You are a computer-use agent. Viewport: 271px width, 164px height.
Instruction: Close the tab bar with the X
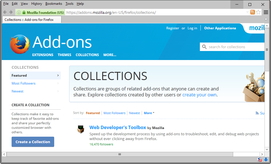pos(266,19)
